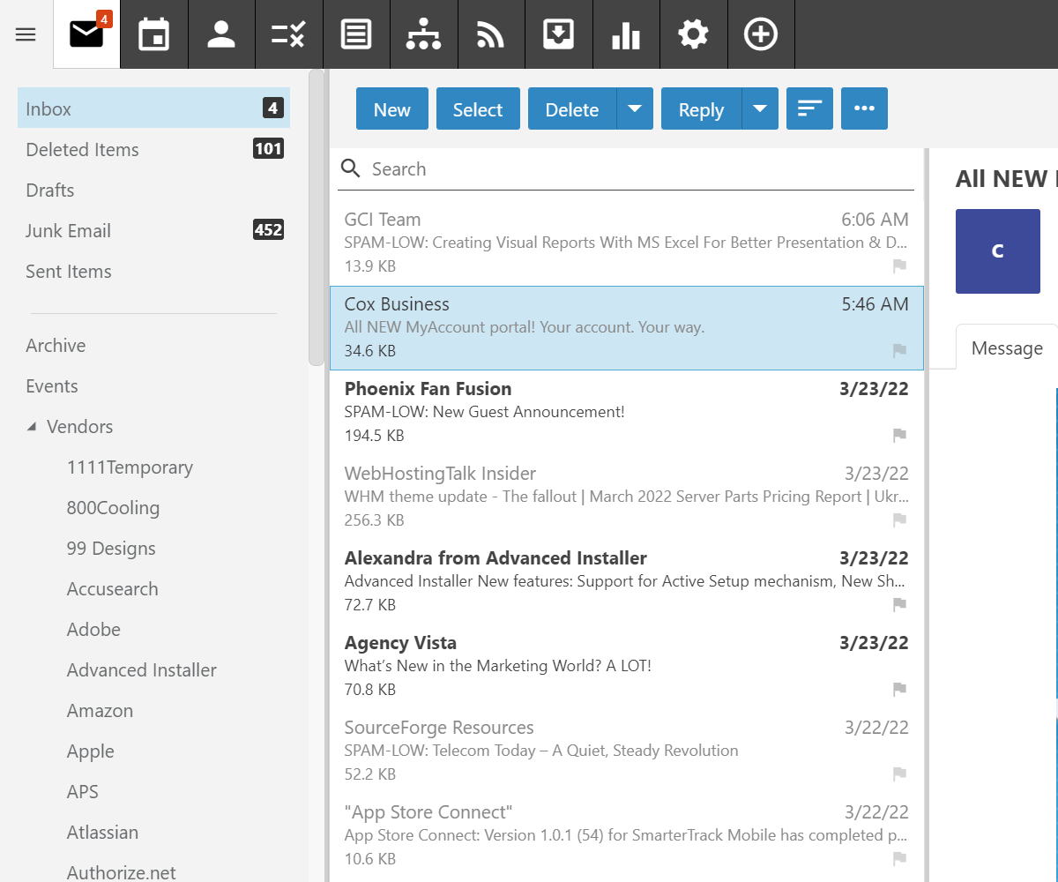Screen dimensions: 1058x882
Task: Click the folder pane scrollbar
Action: [317, 218]
